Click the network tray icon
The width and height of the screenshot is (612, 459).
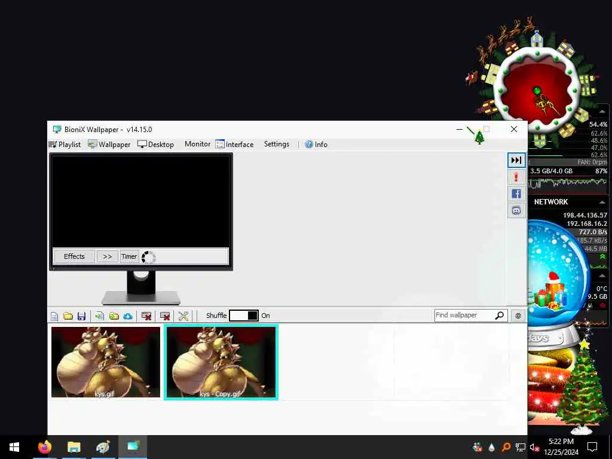click(521, 447)
